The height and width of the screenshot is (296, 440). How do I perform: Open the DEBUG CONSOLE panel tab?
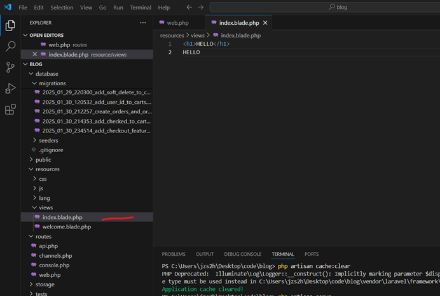coord(242,254)
